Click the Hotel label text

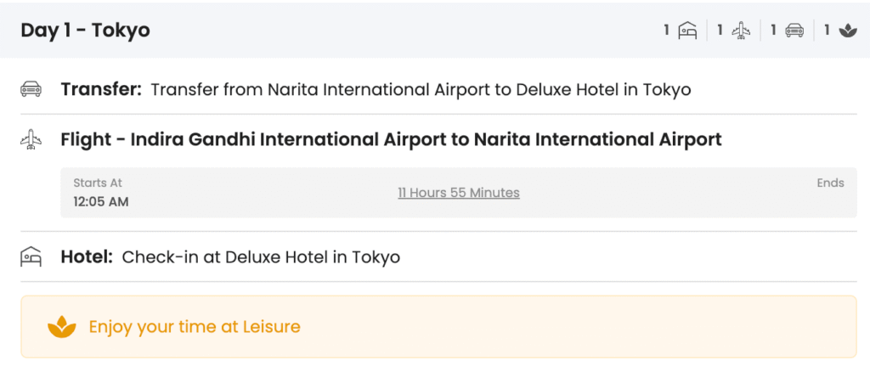point(88,257)
